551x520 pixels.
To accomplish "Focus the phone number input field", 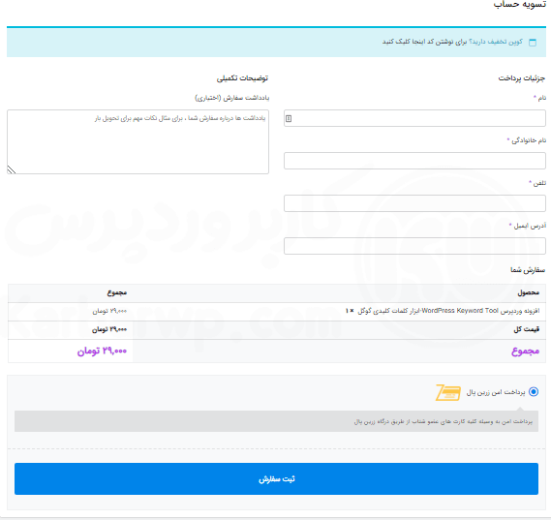I will (414, 203).
